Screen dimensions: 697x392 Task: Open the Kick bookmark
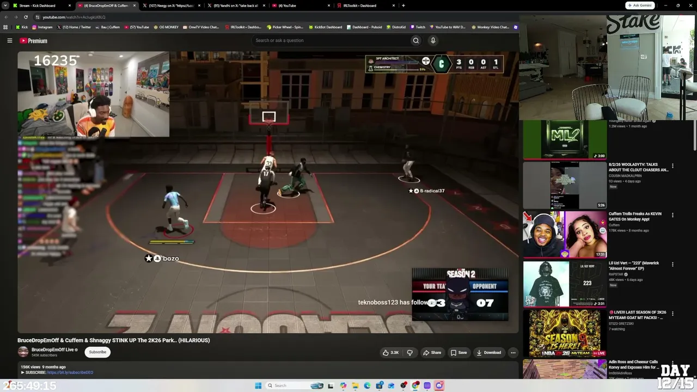tap(22, 27)
